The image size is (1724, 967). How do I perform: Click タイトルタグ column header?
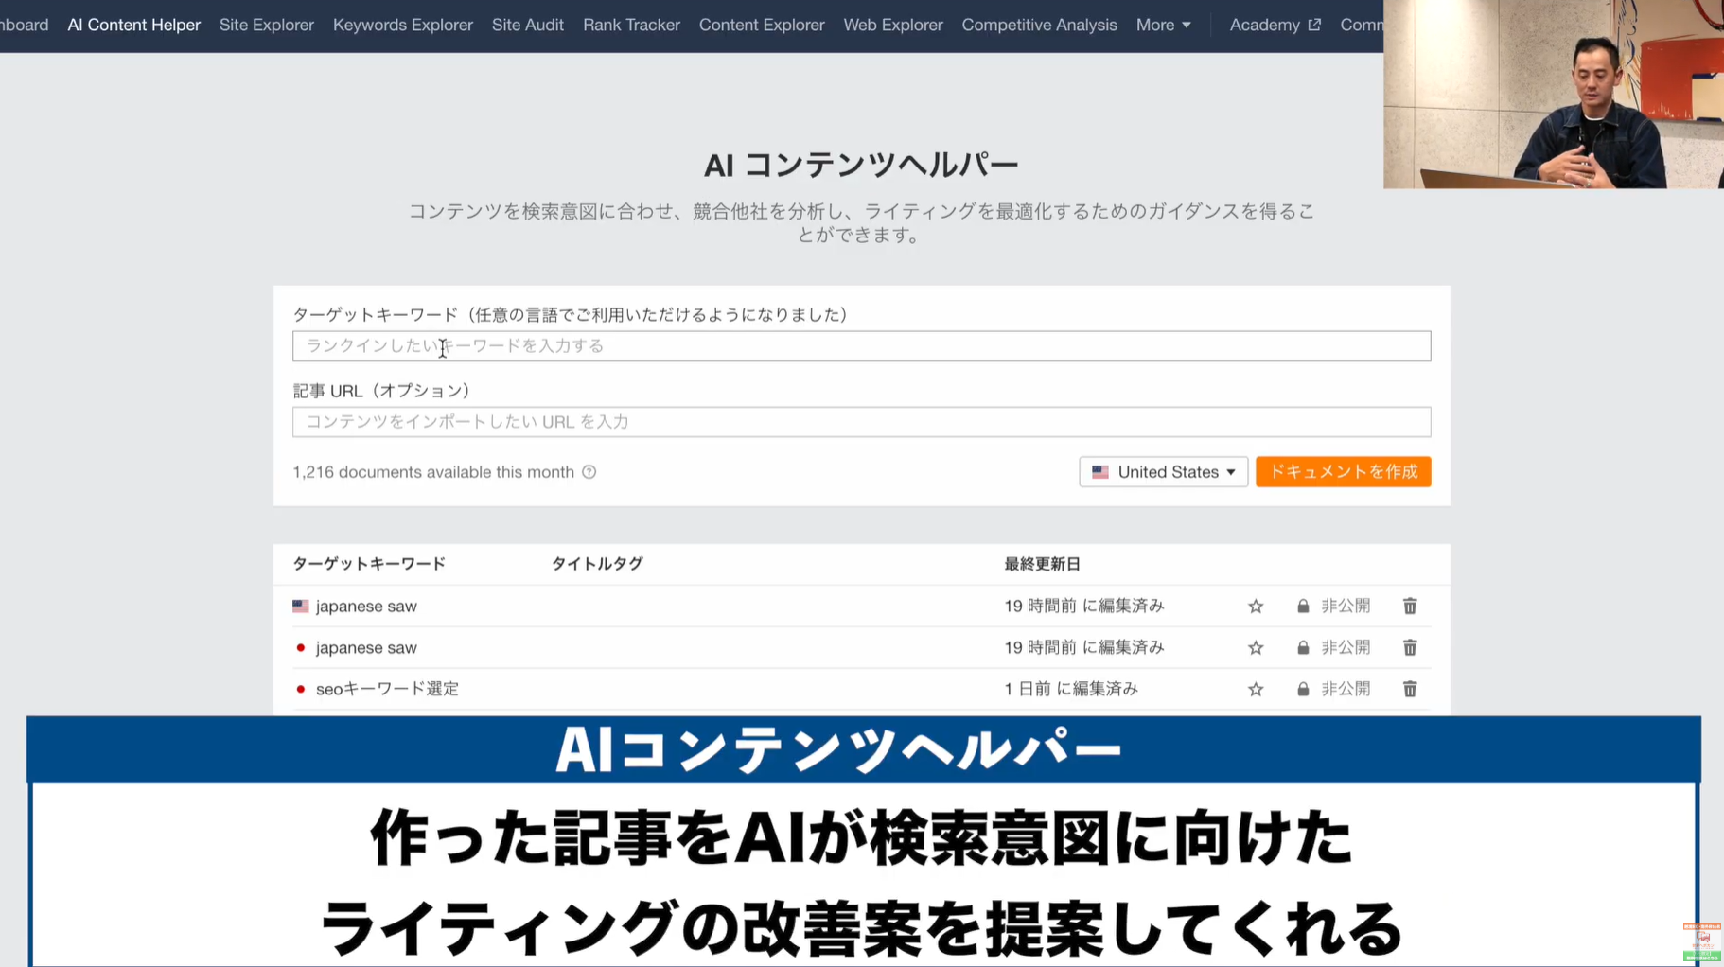597,564
